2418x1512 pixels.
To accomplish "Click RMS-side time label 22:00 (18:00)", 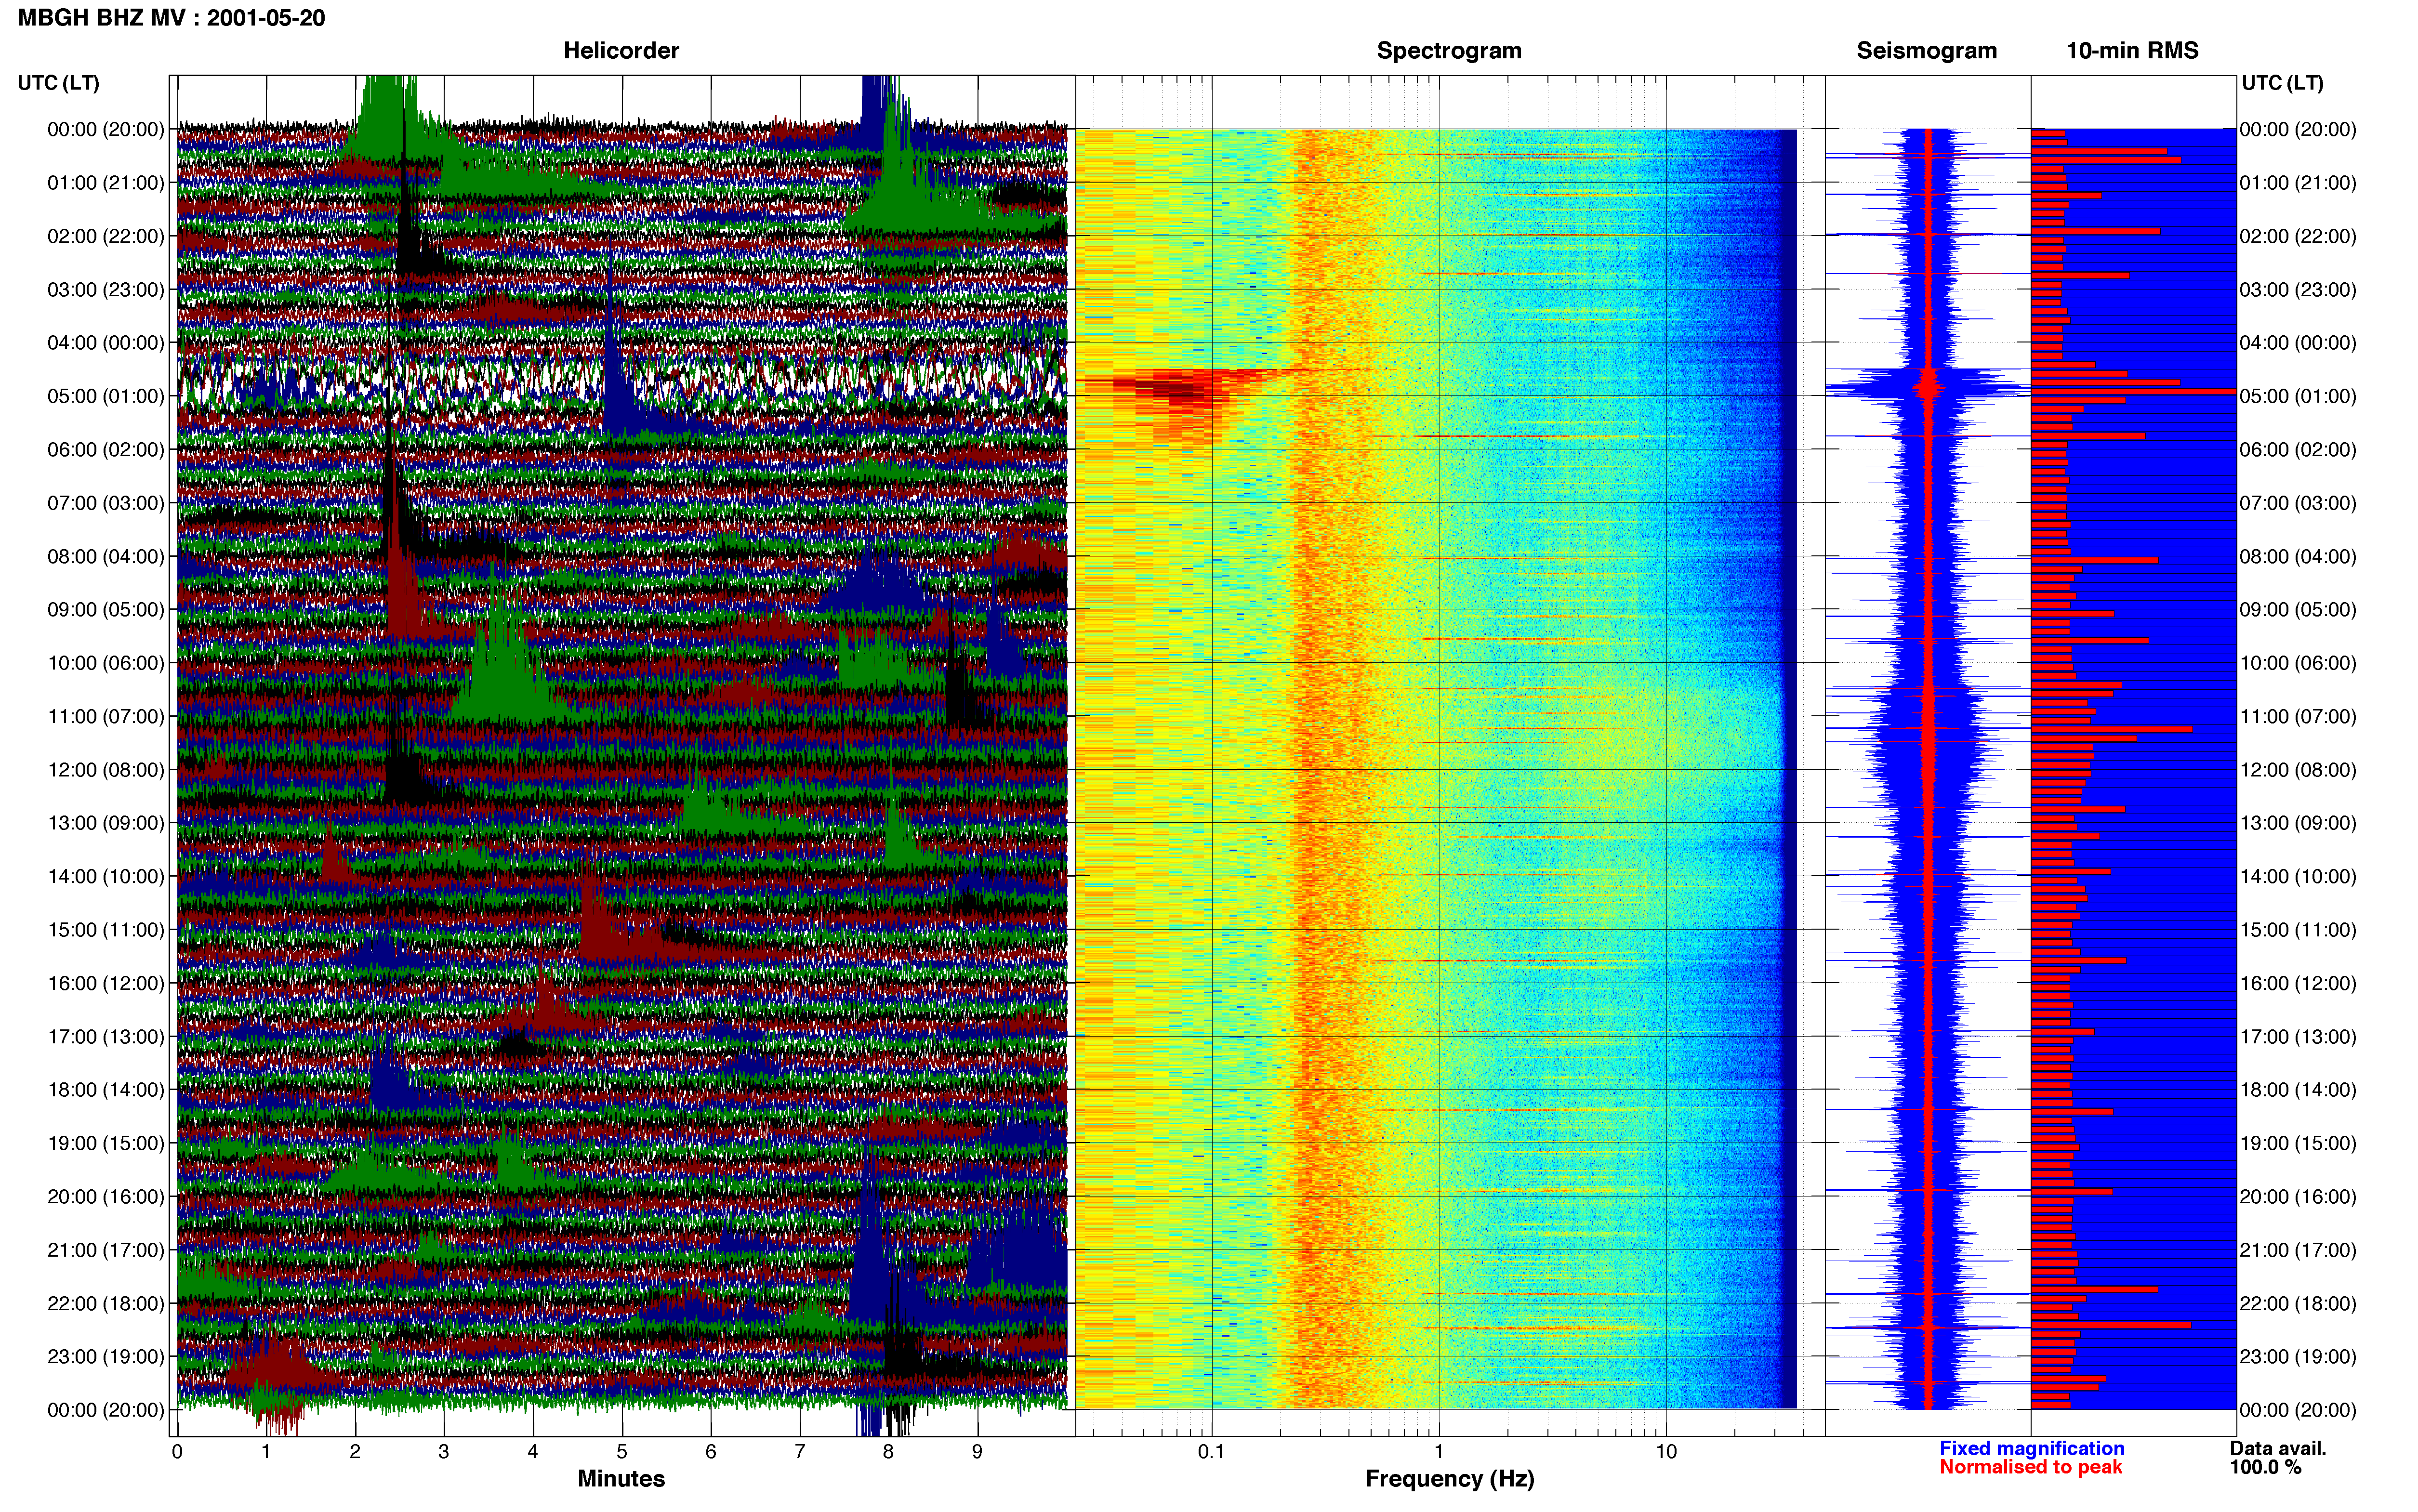I will click(x=2298, y=1303).
